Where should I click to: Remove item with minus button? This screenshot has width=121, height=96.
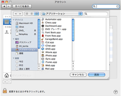(9, 82)
